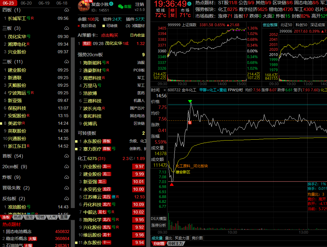The width and height of the screenshot is (327, 247).
Task: Collapse the 二板 (11) group header
Action: 12,62
